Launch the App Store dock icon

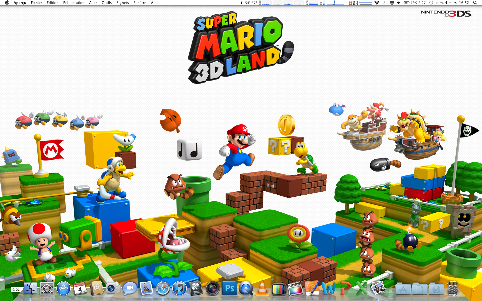coord(64,288)
